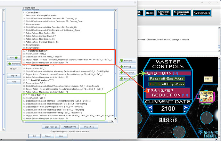The width and height of the screenshot is (221, 141).
Task: Open the Economic Phase toolbar button
Action: tap(181, 13)
